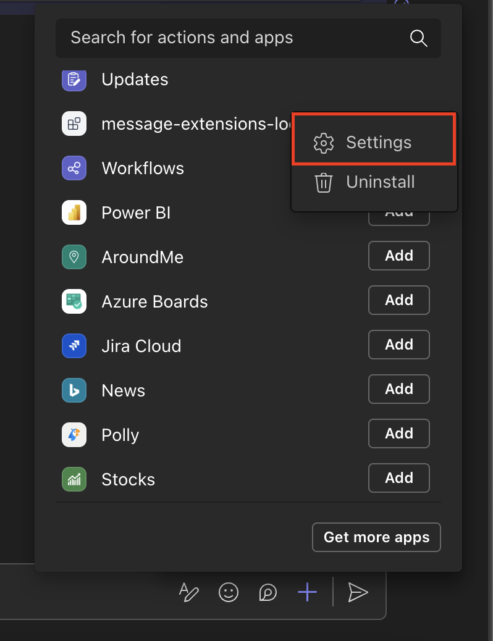Click the Power BI app icon
Screen dimensions: 493x641
click(x=74, y=213)
